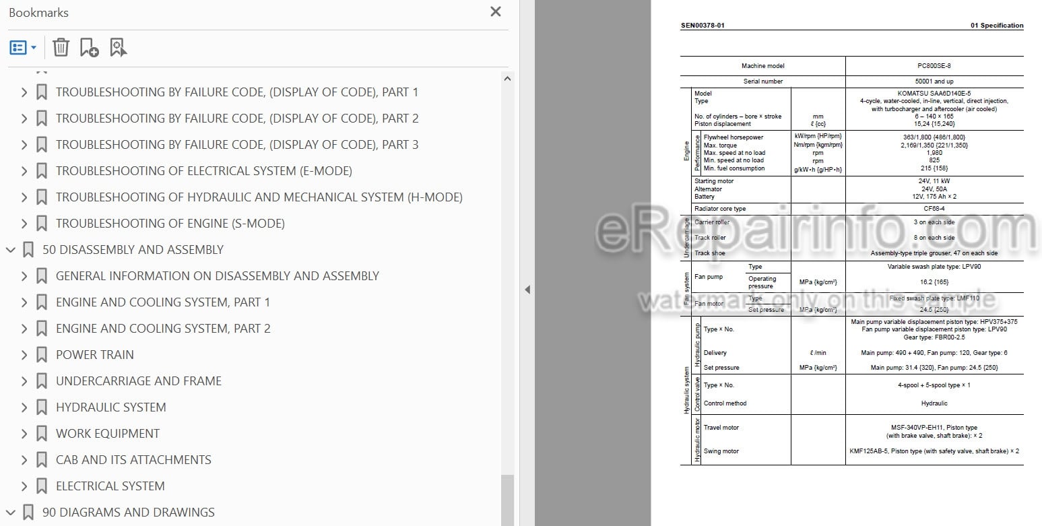Screen dimensions: 1042x526
Task: Jump to CAB AND ITS ATTACHMENTS bookmark
Action: click(133, 460)
